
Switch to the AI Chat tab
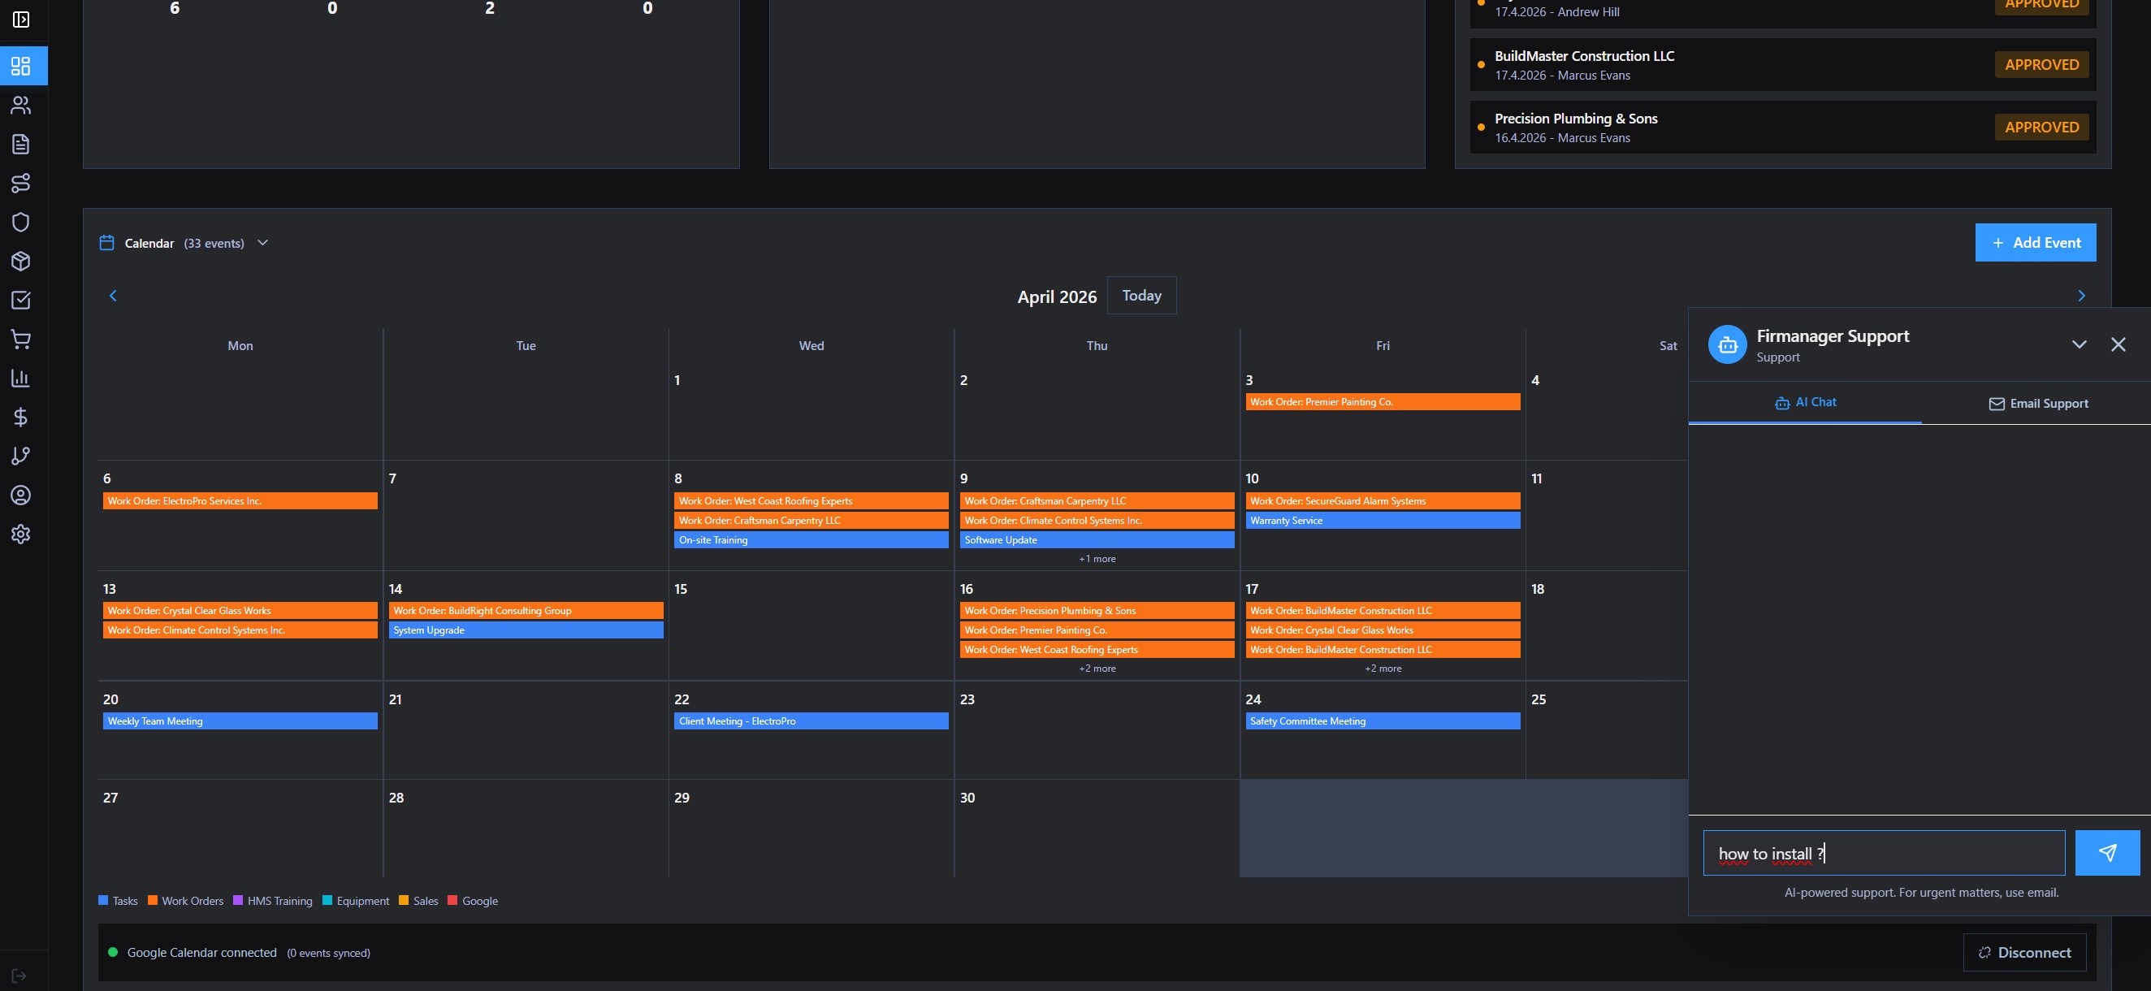[x=1804, y=402]
